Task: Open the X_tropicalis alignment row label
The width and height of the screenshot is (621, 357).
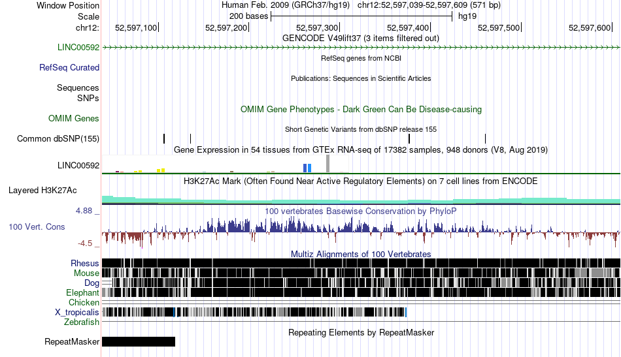Action: (x=77, y=313)
